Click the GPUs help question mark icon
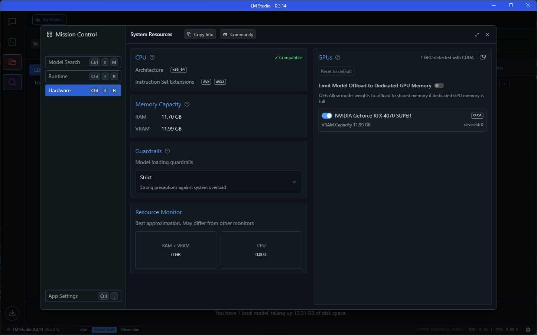Viewport: 537px width, 335px height. pyautogui.click(x=338, y=57)
